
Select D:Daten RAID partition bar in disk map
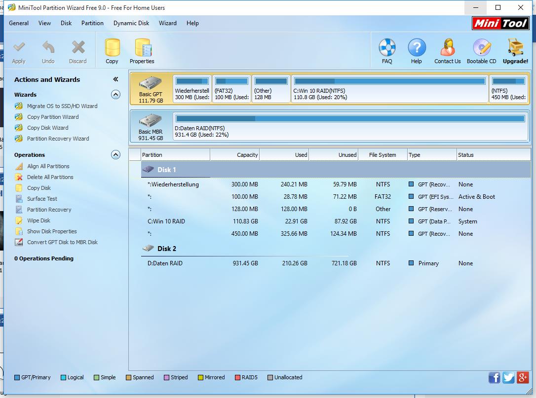pos(350,126)
